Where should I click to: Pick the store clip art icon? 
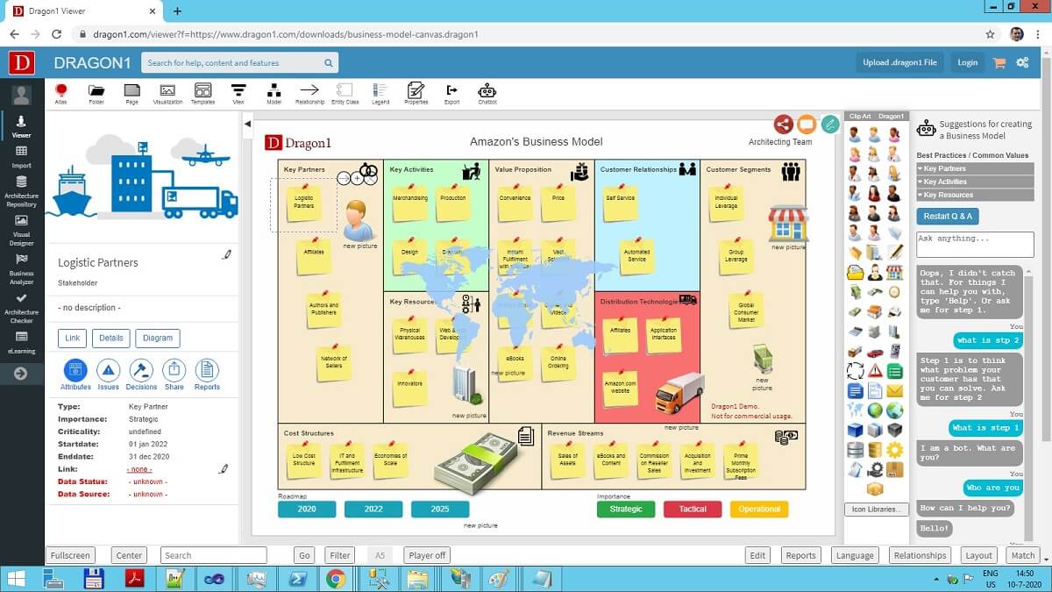point(894,273)
